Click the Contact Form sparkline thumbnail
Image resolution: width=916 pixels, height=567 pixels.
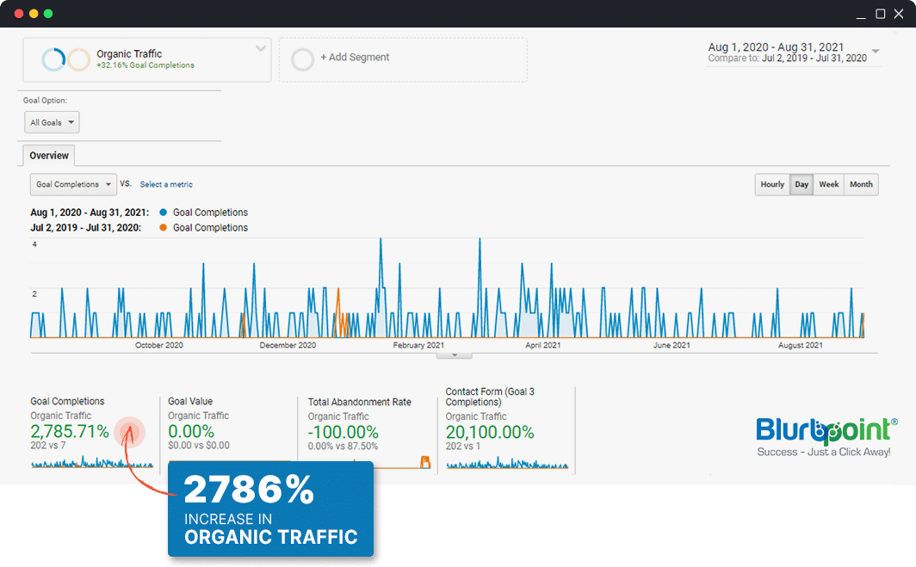point(507,464)
